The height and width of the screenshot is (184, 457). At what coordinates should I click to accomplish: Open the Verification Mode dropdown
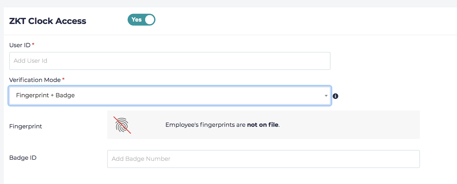pos(170,96)
